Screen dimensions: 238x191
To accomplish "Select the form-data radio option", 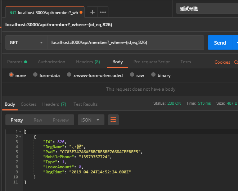I will pos(35,75).
